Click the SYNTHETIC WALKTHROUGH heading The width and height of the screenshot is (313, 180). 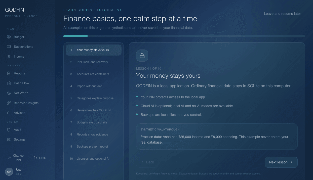pyautogui.click(x=160, y=129)
